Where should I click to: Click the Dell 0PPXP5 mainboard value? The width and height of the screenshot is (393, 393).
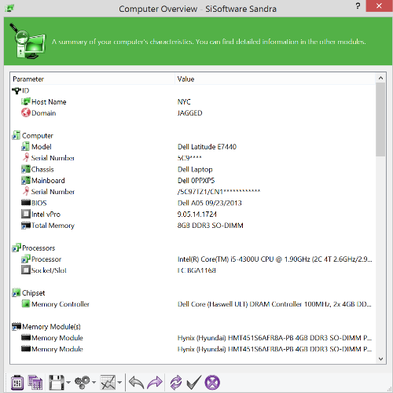click(x=196, y=181)
